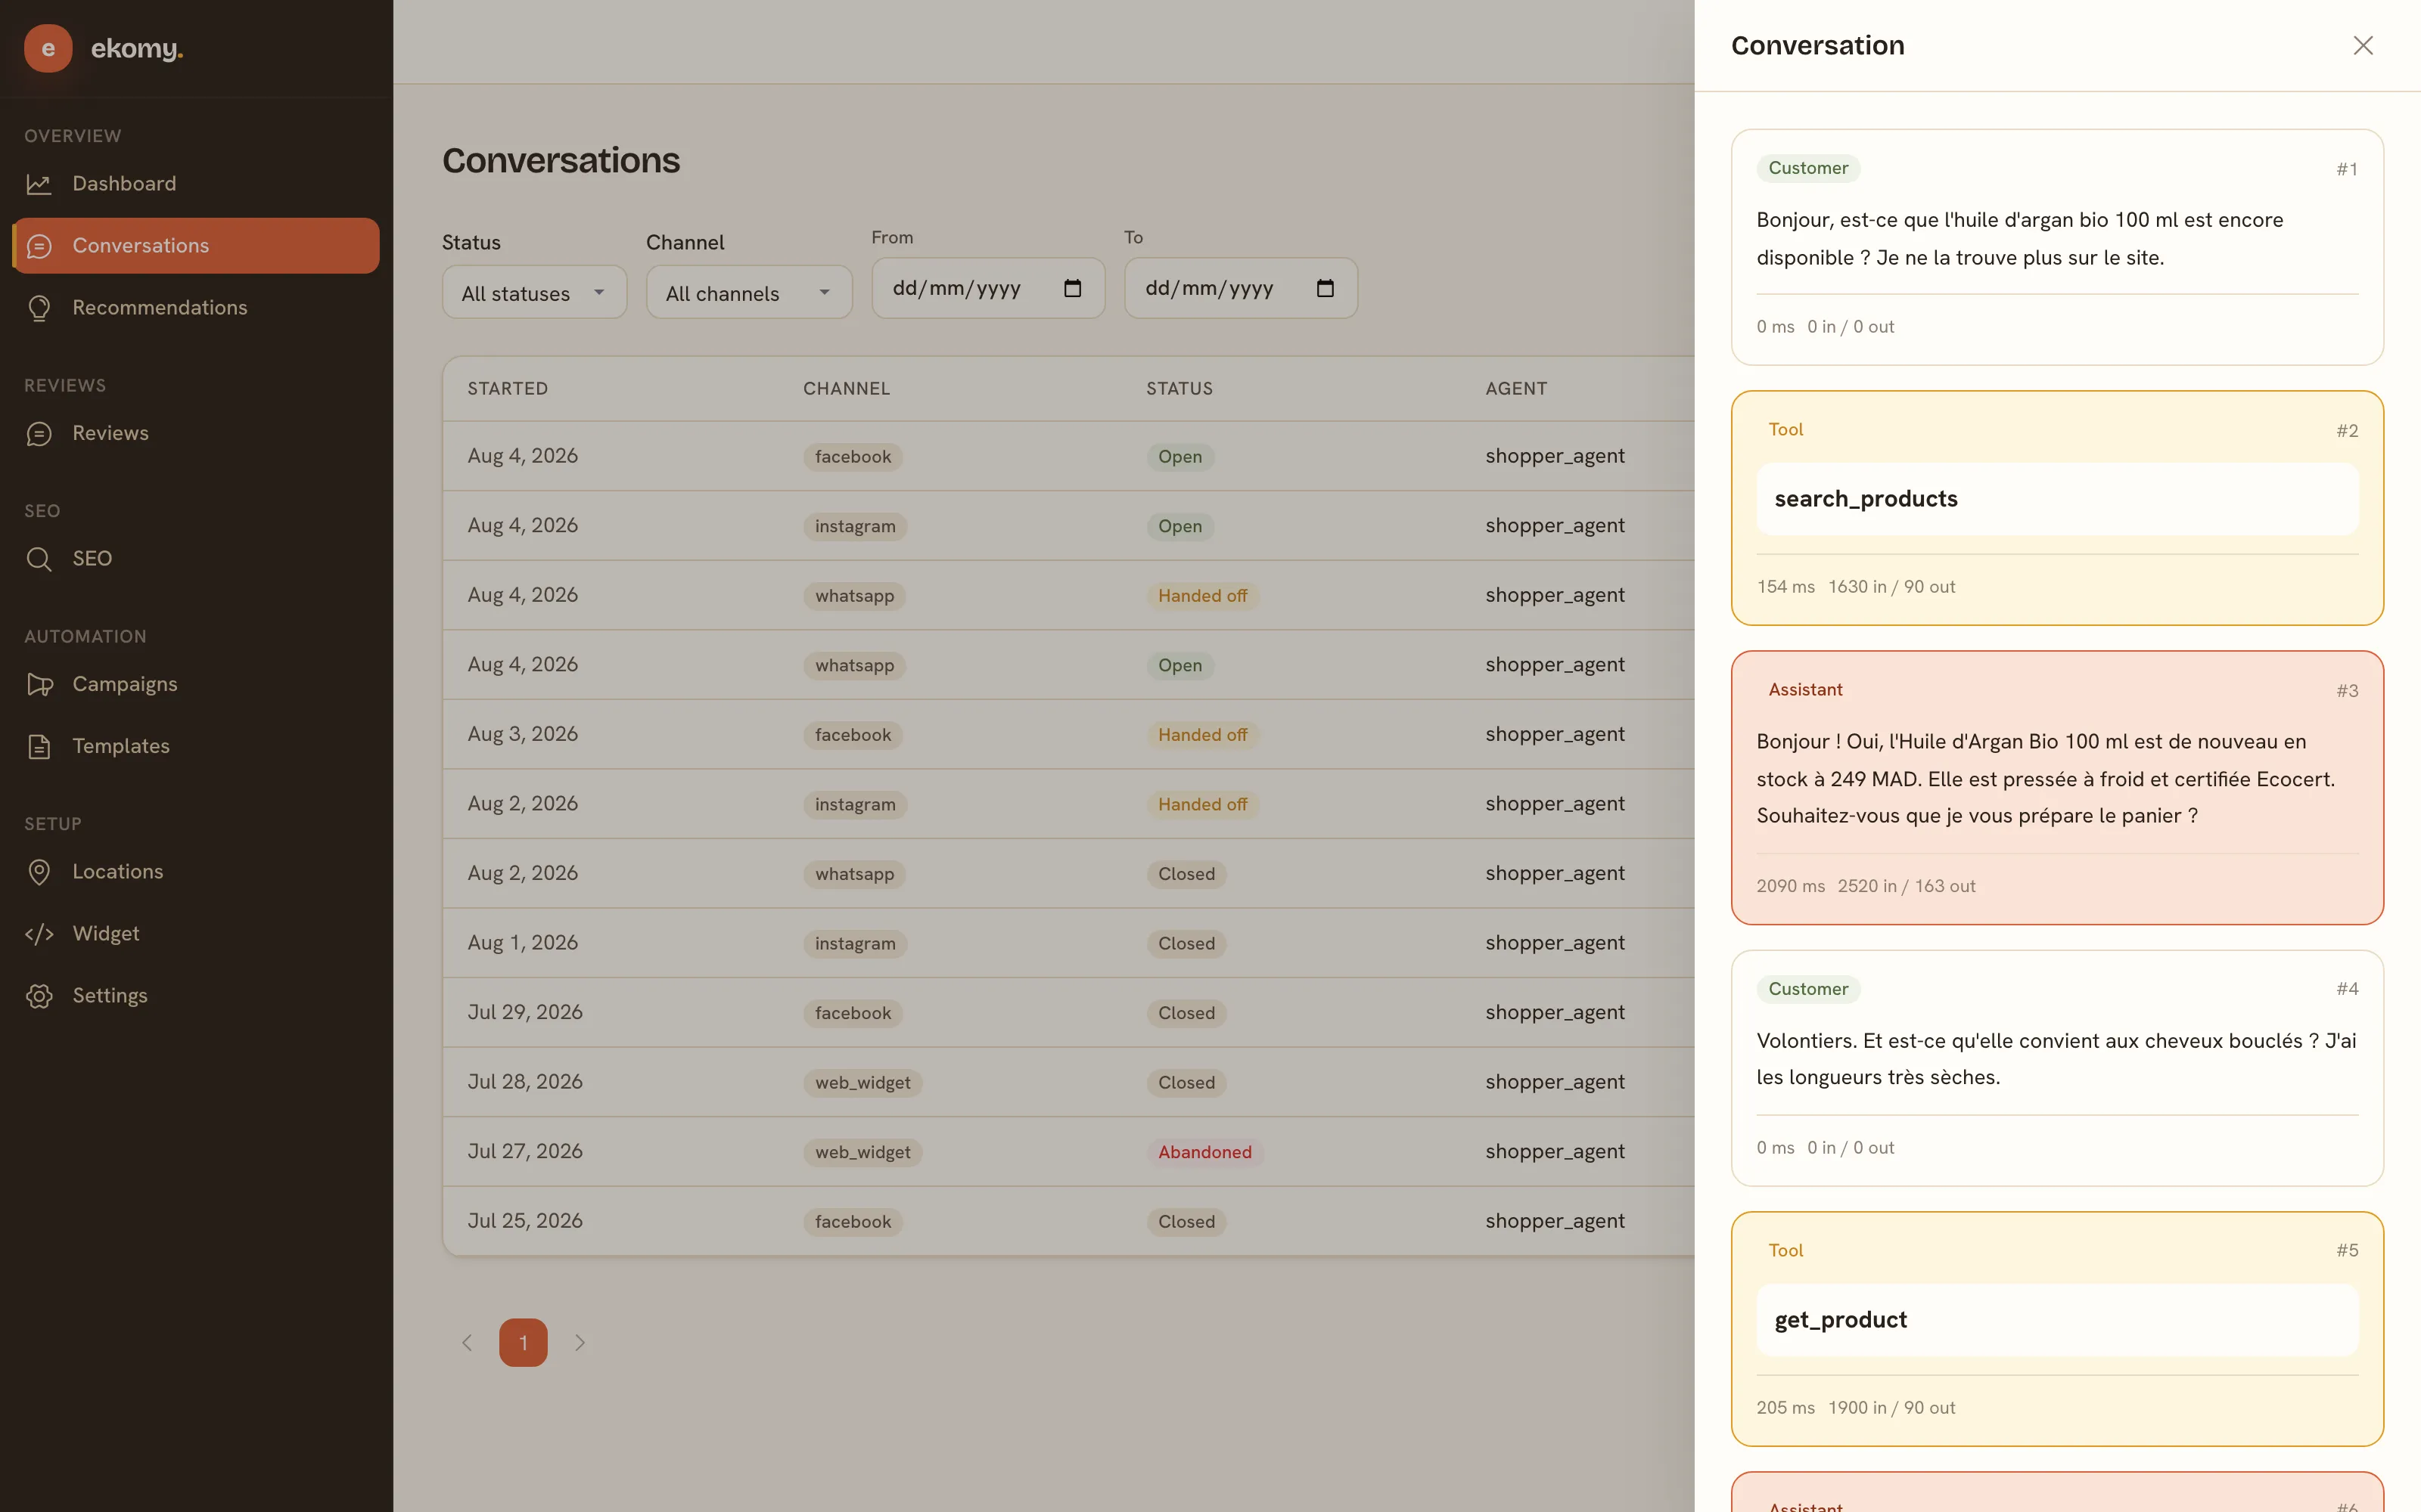Go to previous page arrow
2421x1512 pixels.
click(x=466, y=1343)
